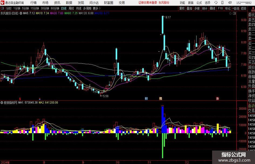Open the 财富圈 menu
The image size is (255, 164).
point(108,3)
